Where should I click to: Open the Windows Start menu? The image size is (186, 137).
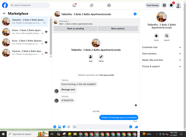[x=3, y=134]
